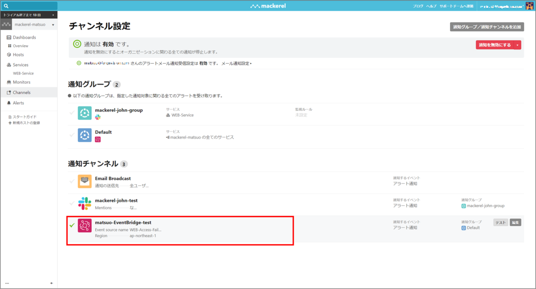Toggle checkmark for mackerel-john-group group
Viewport: 536px width, 289px height.
pyautogui.click(x=72, y=113)
